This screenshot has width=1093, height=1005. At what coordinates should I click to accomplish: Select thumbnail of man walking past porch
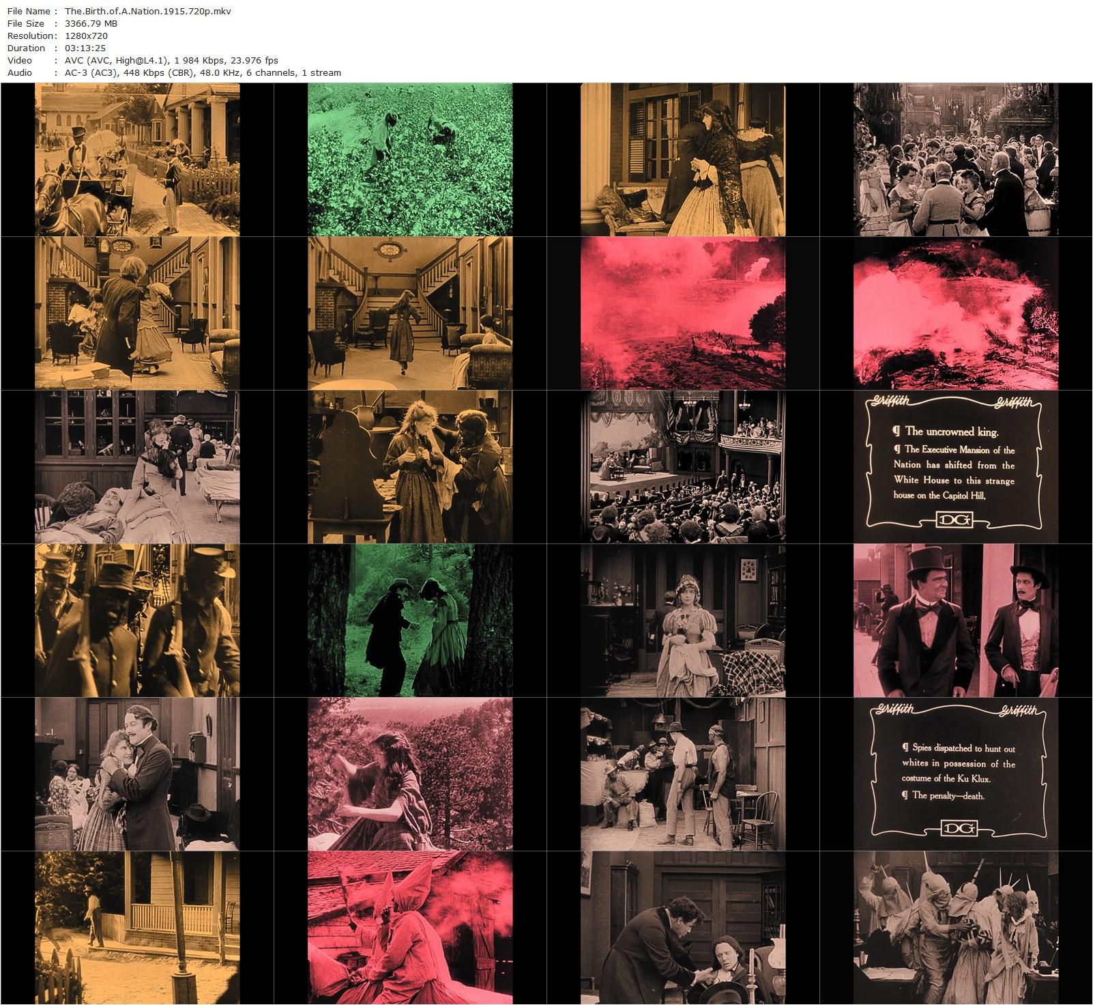pos(137,928)
